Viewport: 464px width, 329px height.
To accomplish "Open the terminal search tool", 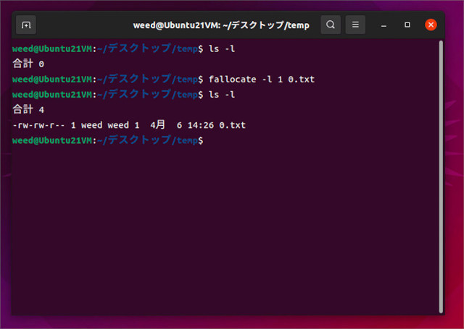I will 331,25.
